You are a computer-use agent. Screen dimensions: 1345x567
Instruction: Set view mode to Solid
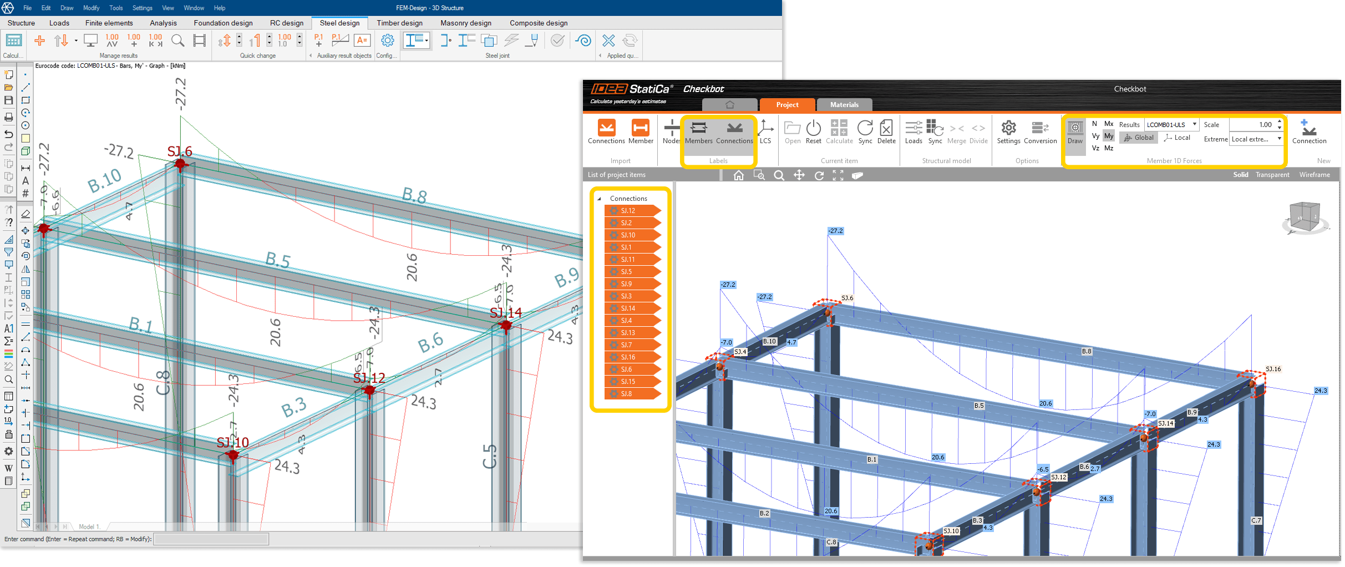coord(1241,175)
